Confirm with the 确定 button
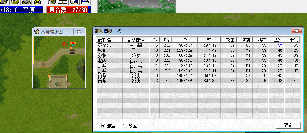 (x=288, y=125)
